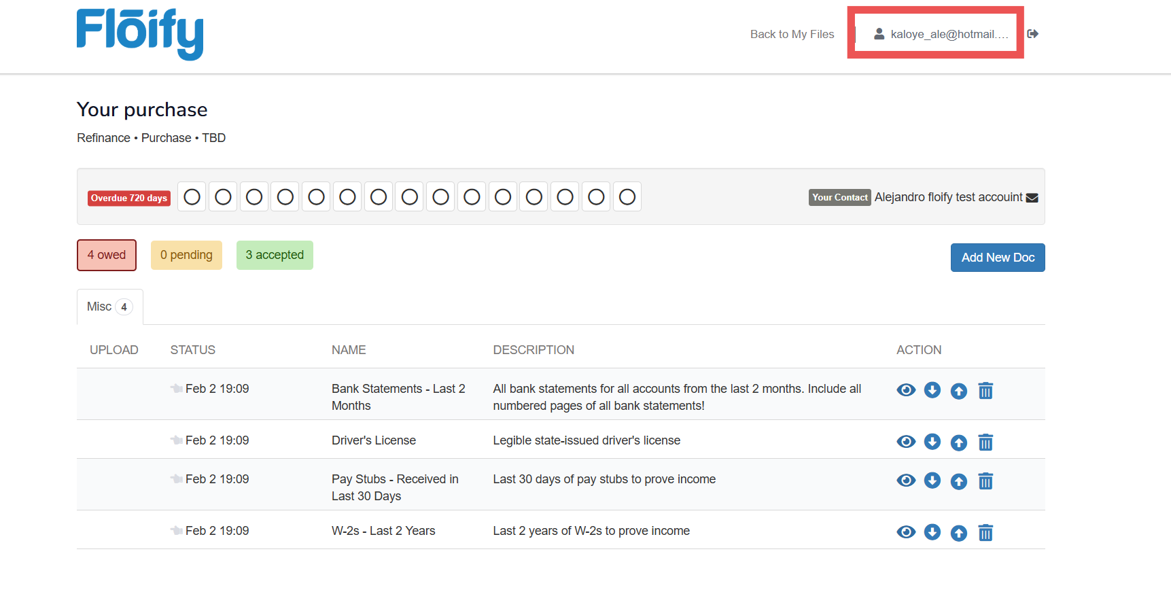Screen dimensions: 1171x592
Task: Delete the Bank Statements row with trash icon
Action: pyautogui.click(x=985, y=391)
